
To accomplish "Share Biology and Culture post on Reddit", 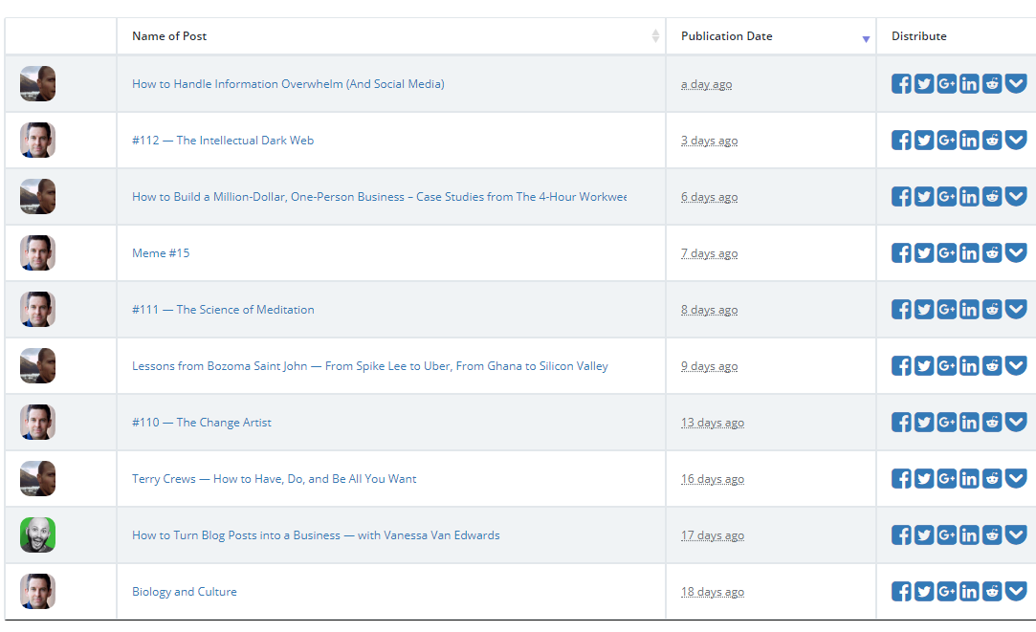I will [992, 592].
